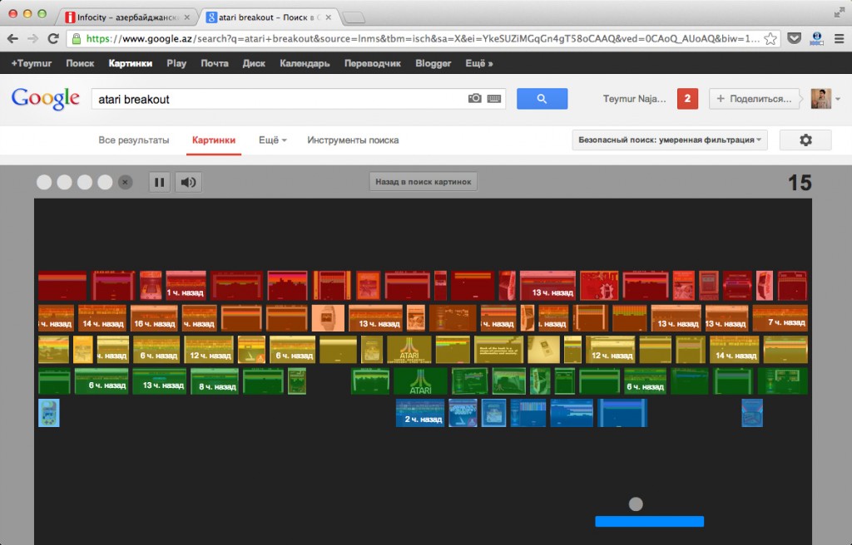This screenshot has width=852, height=545.
Task: Click blue brick labeled 2 ч. назад
Action: click(420, 413)
